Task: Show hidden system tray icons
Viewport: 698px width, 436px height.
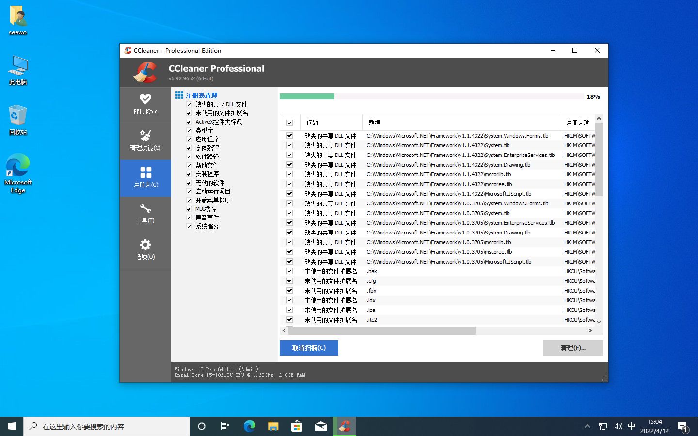Action: 587,426
